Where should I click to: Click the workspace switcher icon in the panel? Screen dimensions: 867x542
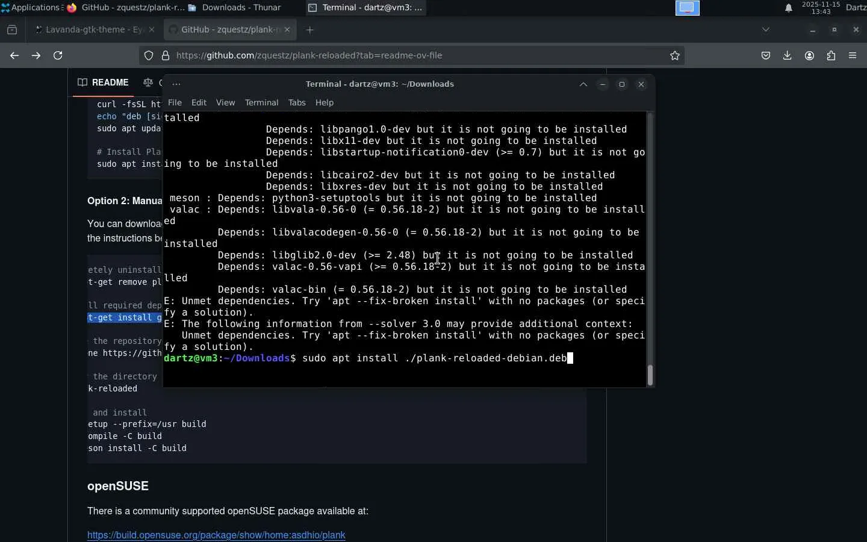[687, 7]
